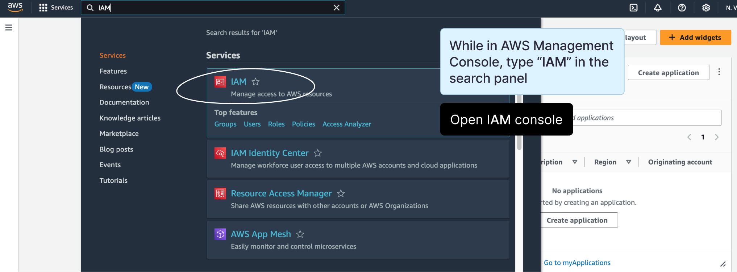Screen dimensions: 737x272
Task: Click the search magnifier icon
Action: tap(90, 8)
